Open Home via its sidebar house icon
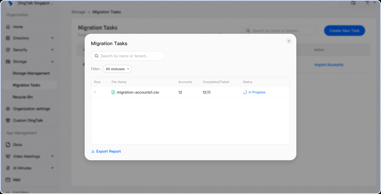This screenshot has height=194, width=381. 8,27
